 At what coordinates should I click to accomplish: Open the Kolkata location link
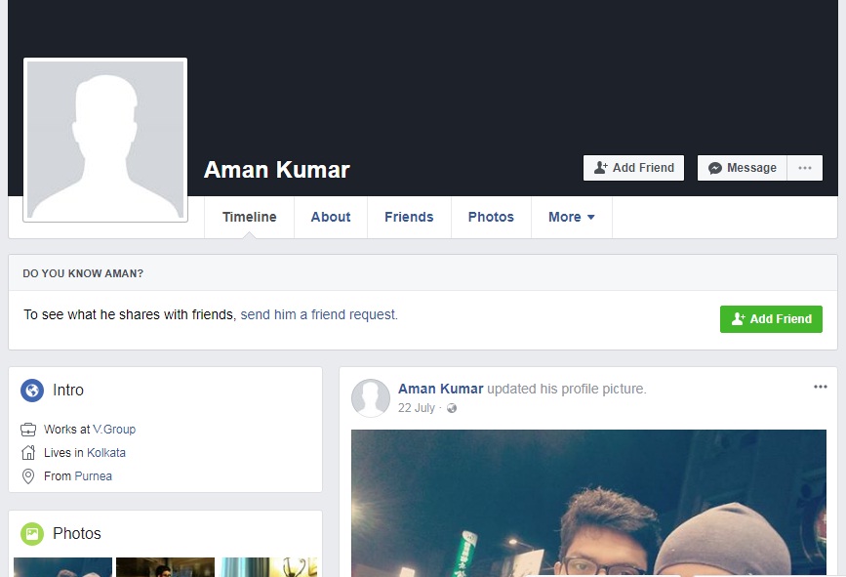pyautogui.click(x=106, y=453)
